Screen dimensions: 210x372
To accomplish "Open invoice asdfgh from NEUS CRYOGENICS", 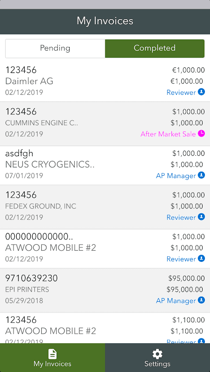I will coord(105,166).
